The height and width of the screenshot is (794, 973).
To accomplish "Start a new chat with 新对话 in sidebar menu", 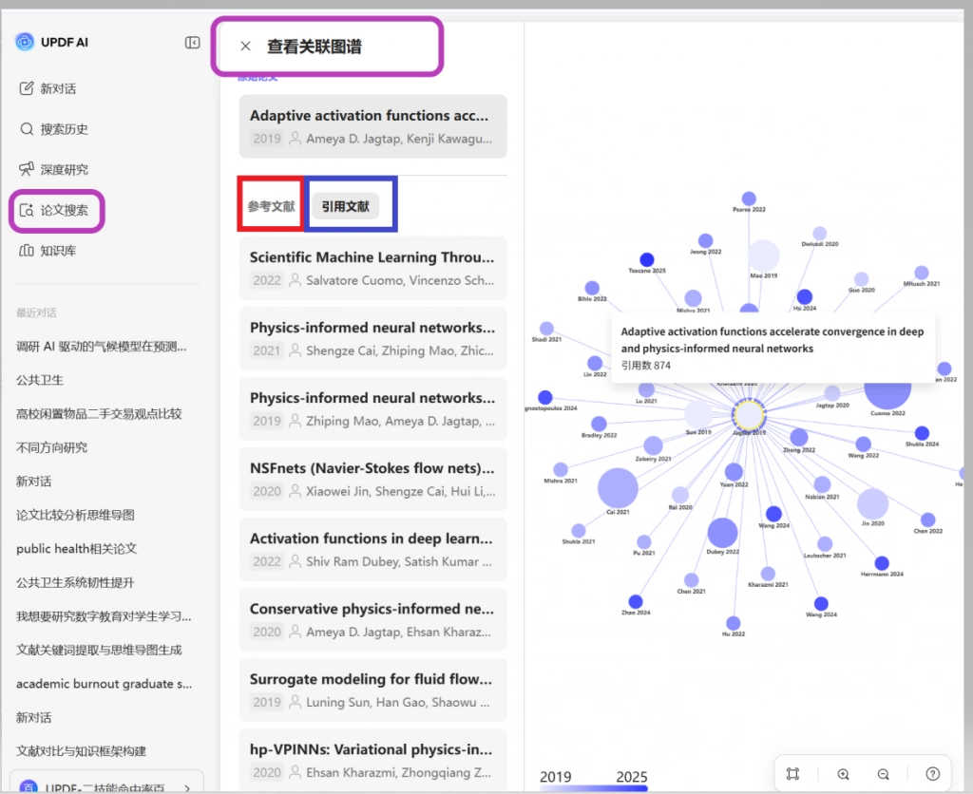I will (48, 88).
